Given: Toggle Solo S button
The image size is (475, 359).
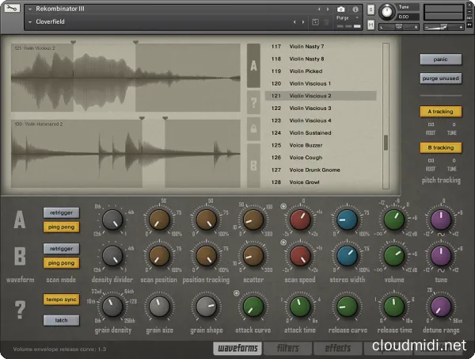Looking at the screenshot, I should (370, 10).
